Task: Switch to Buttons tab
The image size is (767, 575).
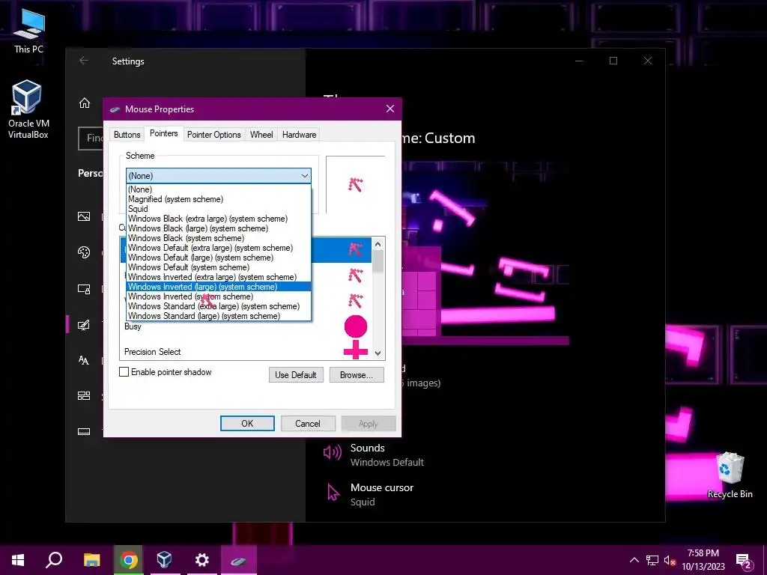Action: tap(127, 135)
